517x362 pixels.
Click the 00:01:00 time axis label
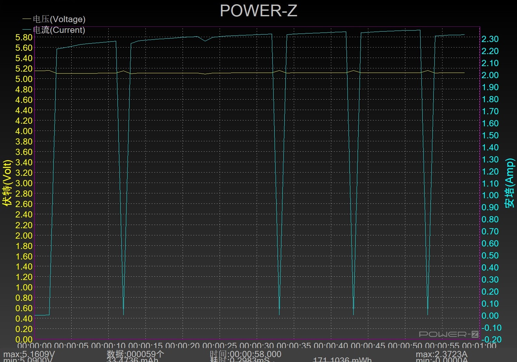click(479, 346)
